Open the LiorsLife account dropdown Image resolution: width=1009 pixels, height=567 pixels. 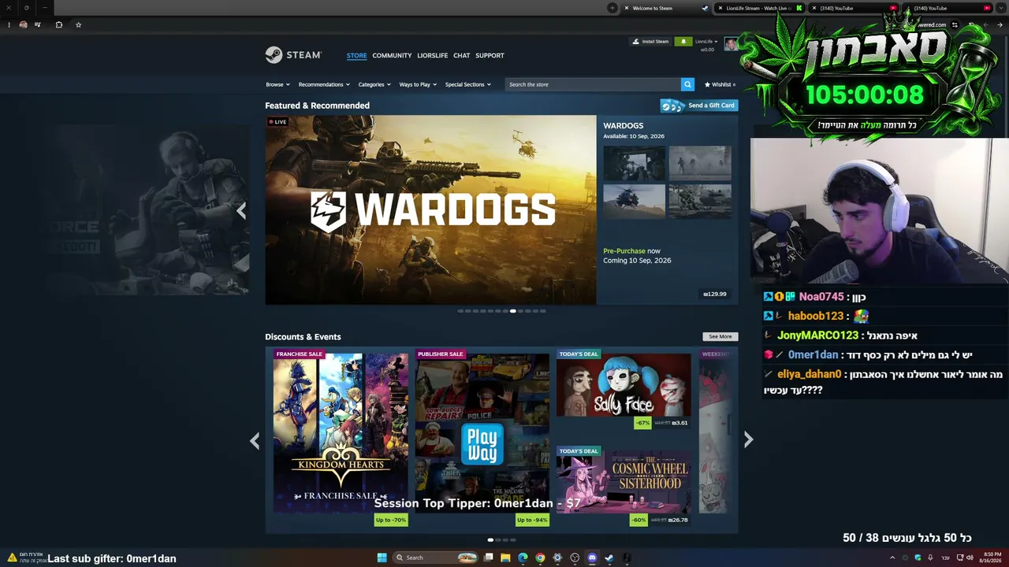click(x=706, y=41)
